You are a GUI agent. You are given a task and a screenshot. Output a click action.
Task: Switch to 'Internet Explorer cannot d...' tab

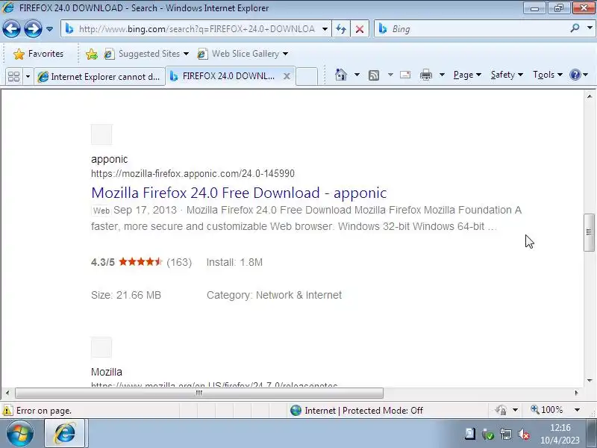click(x=99, y=77)
